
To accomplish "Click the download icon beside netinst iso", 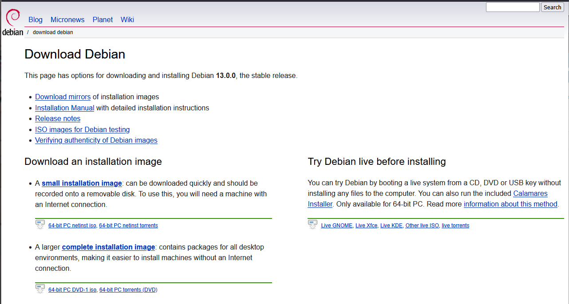I will pyautogui.click(x=40, y=225).
